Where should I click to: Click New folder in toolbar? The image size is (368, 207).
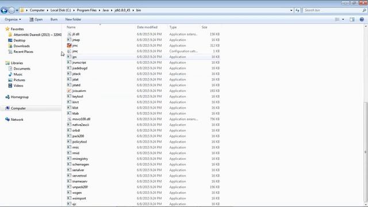coord(73,20)
